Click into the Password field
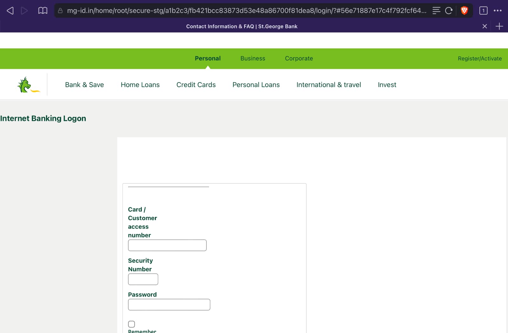Viewport: 508px width, 333px height. (x=169, y=304)
